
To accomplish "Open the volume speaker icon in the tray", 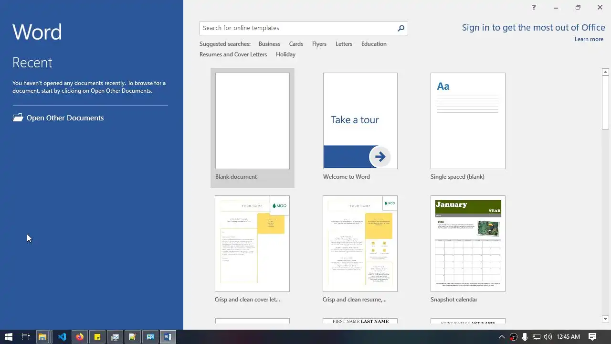I will coord(548,337).
